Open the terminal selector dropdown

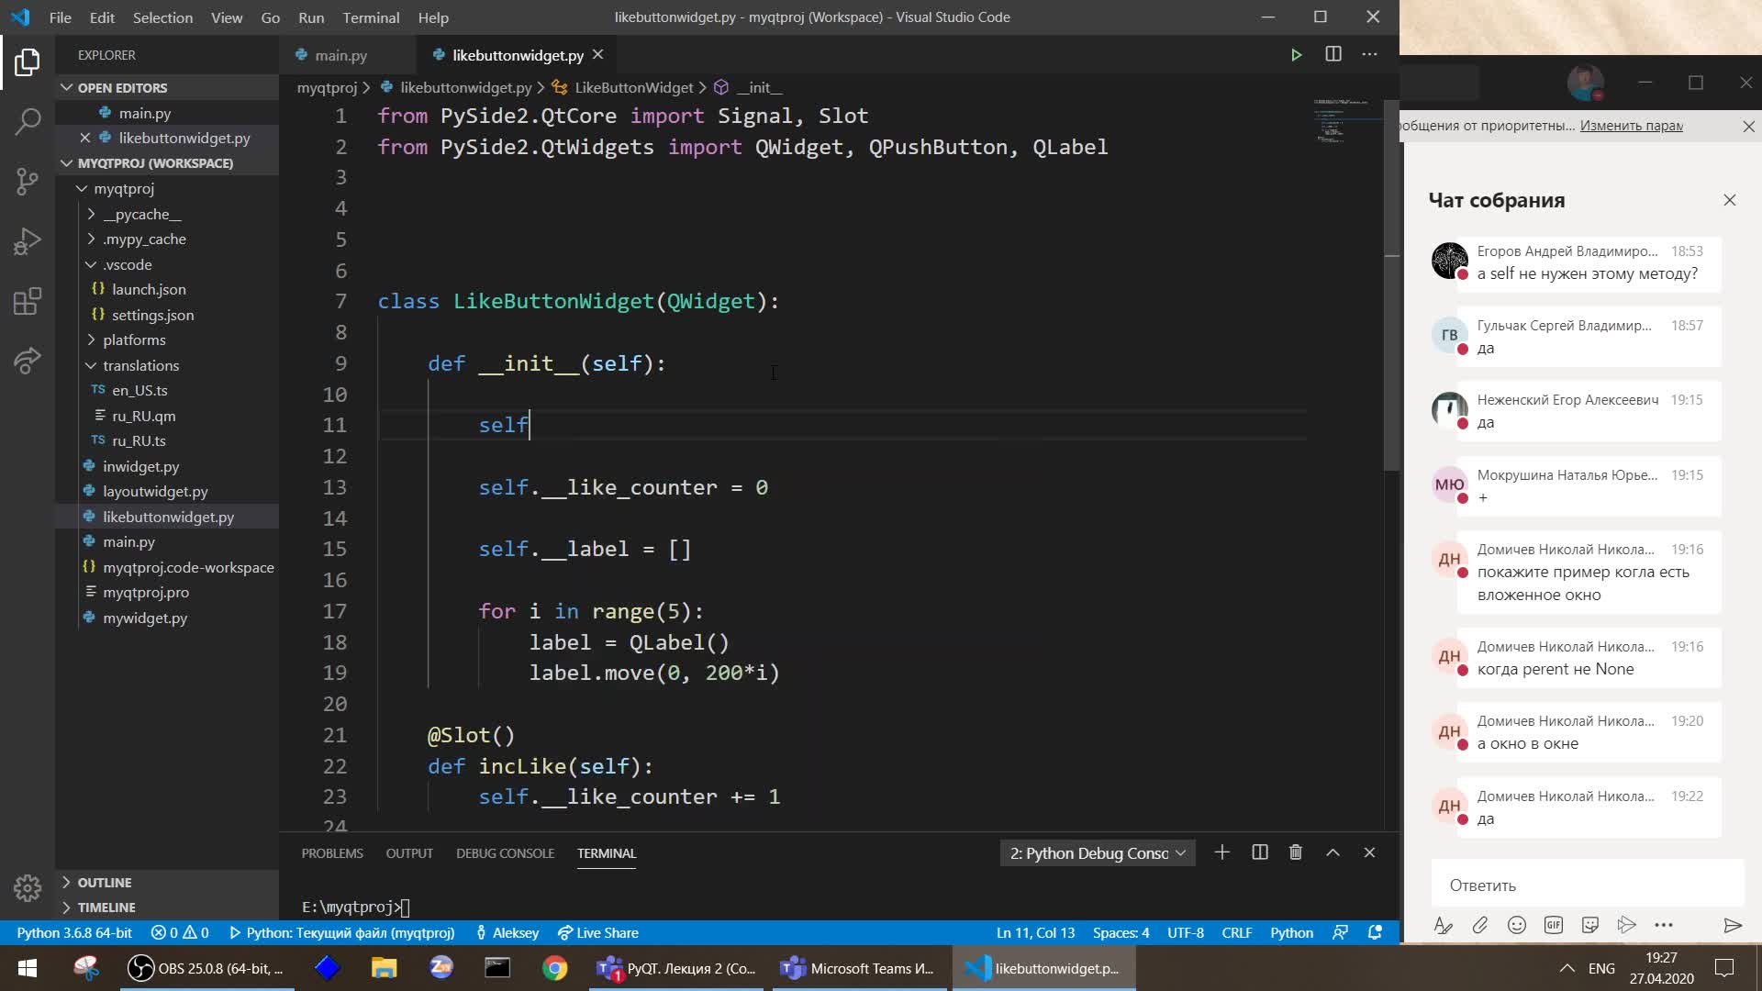click(x=1098, y=853)
